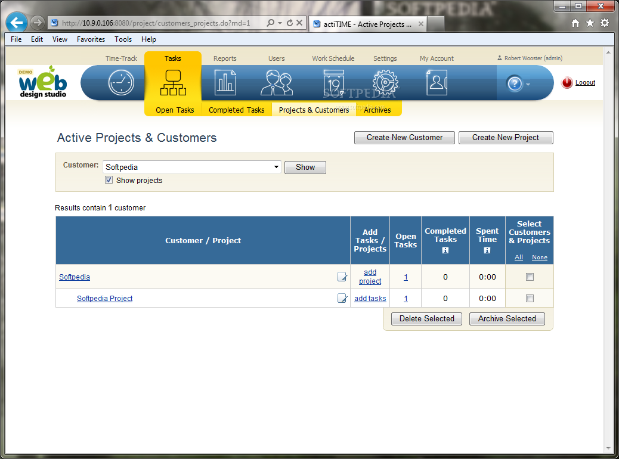Click the web design studio logo
The height and width of the screenshot is (459, 619).
42,82
